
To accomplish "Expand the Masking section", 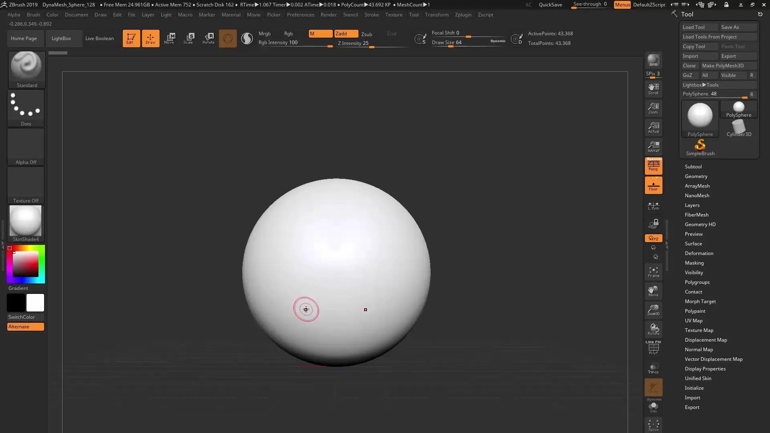I will pyautogui.click(x=694, y=263).
